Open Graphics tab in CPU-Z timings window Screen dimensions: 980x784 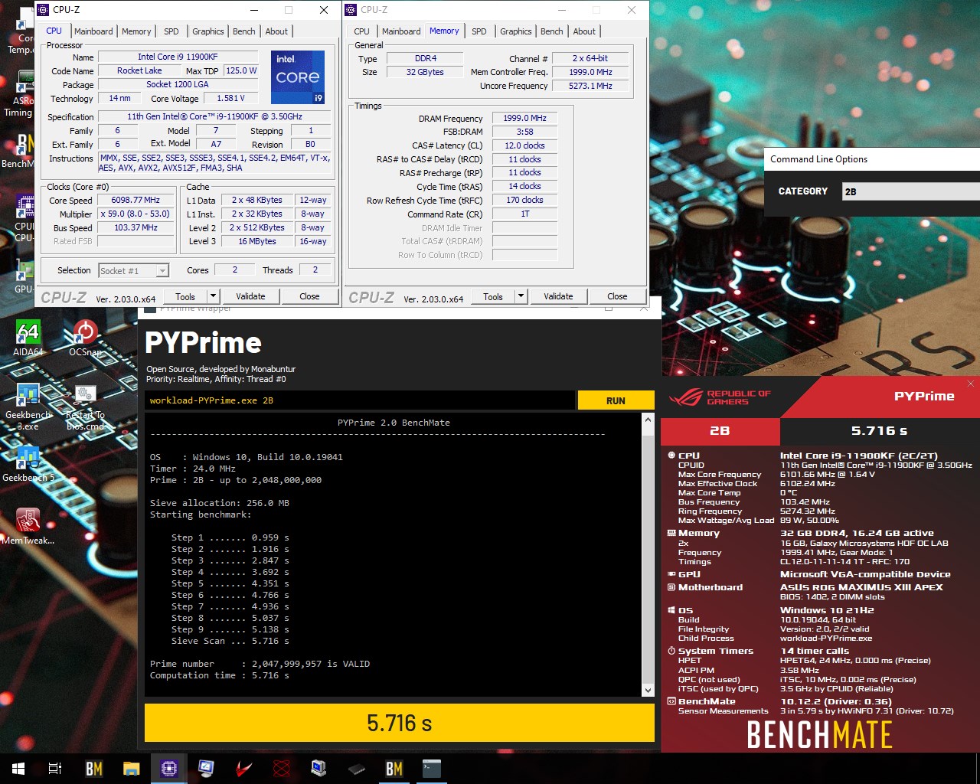coord(516,31)
